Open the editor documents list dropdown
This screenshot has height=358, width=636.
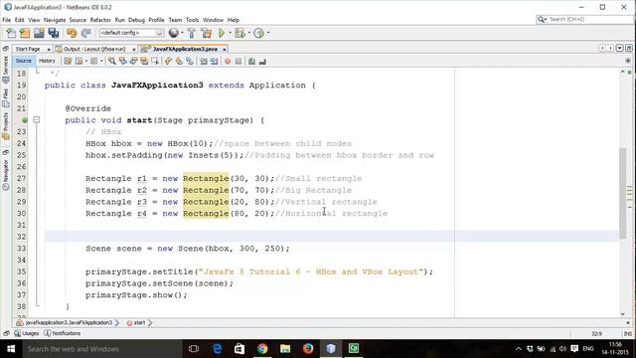click(x=620, y=49)
